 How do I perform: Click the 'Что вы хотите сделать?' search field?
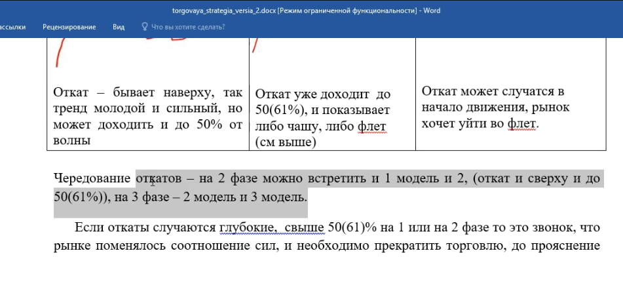[x=188, y=27]
